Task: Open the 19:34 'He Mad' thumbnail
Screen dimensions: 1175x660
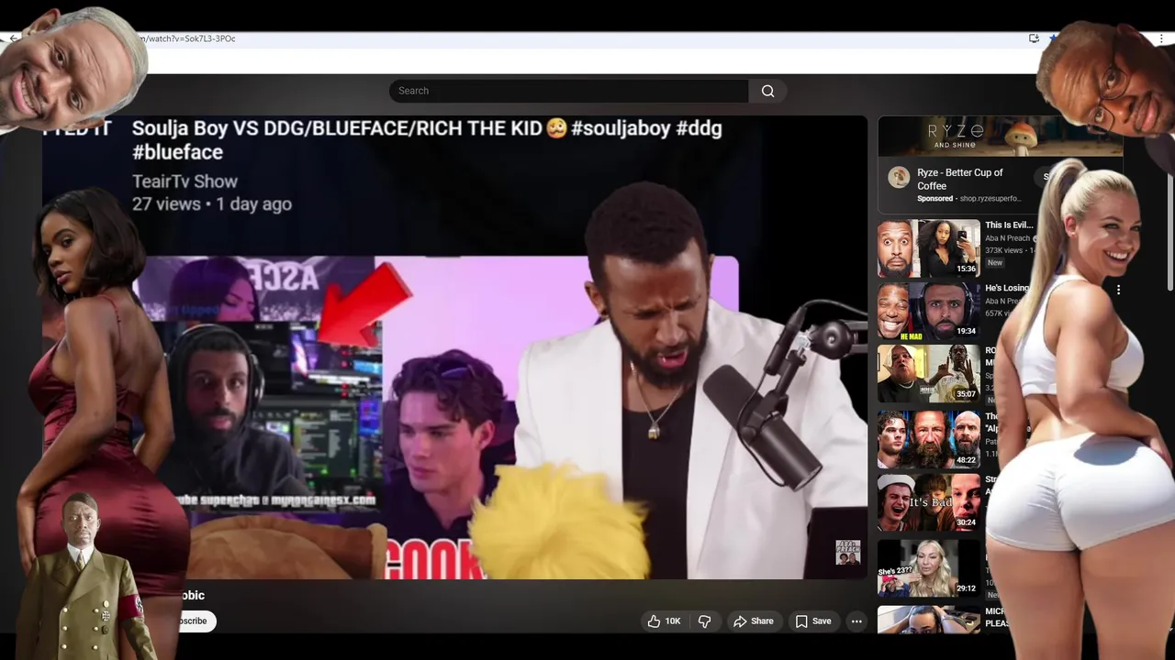Action: click(929, 312)
